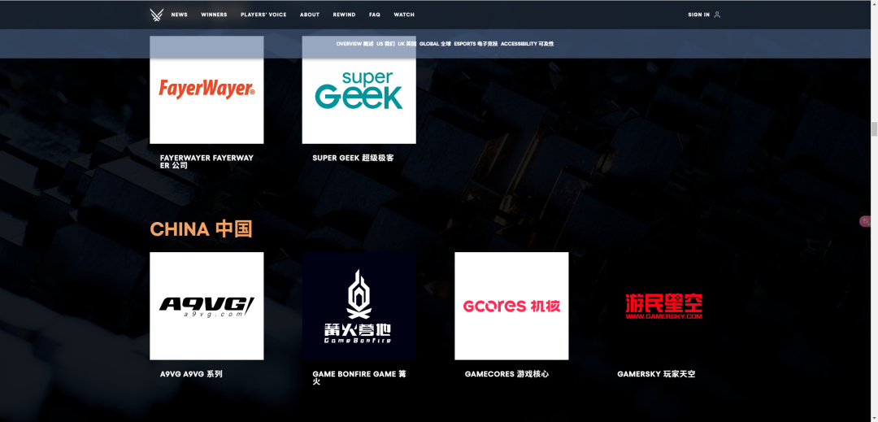Viewport: 878px width, 422px height.
Task: Click the A9VG caption text
Action: (x=191, y=374)
